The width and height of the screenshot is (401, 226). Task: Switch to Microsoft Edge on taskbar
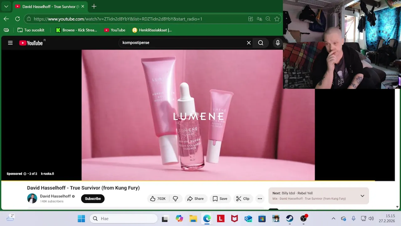[207, 218]
